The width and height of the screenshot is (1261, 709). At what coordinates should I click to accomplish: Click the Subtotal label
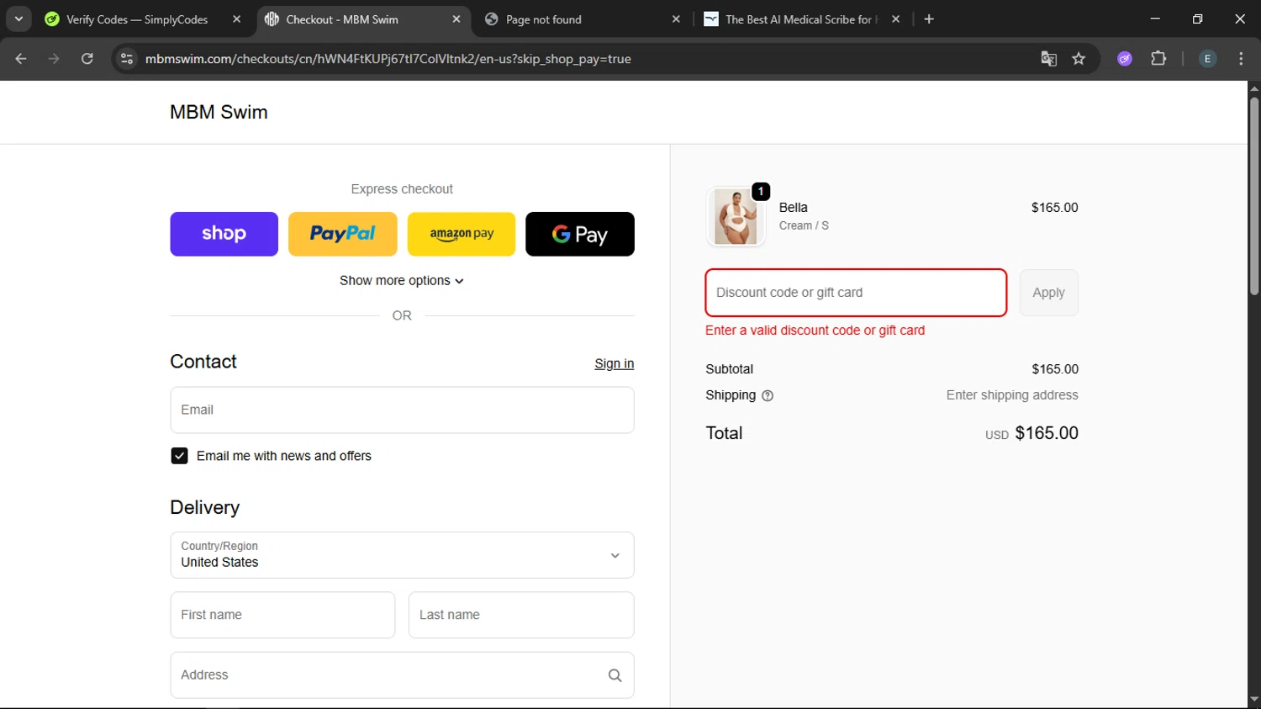pos(729,369)
